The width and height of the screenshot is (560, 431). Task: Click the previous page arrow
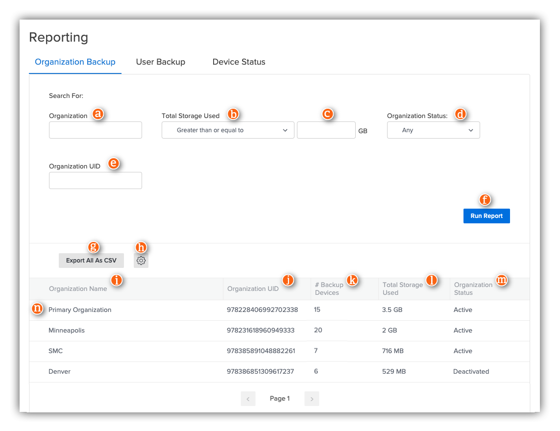coord(248,398)
